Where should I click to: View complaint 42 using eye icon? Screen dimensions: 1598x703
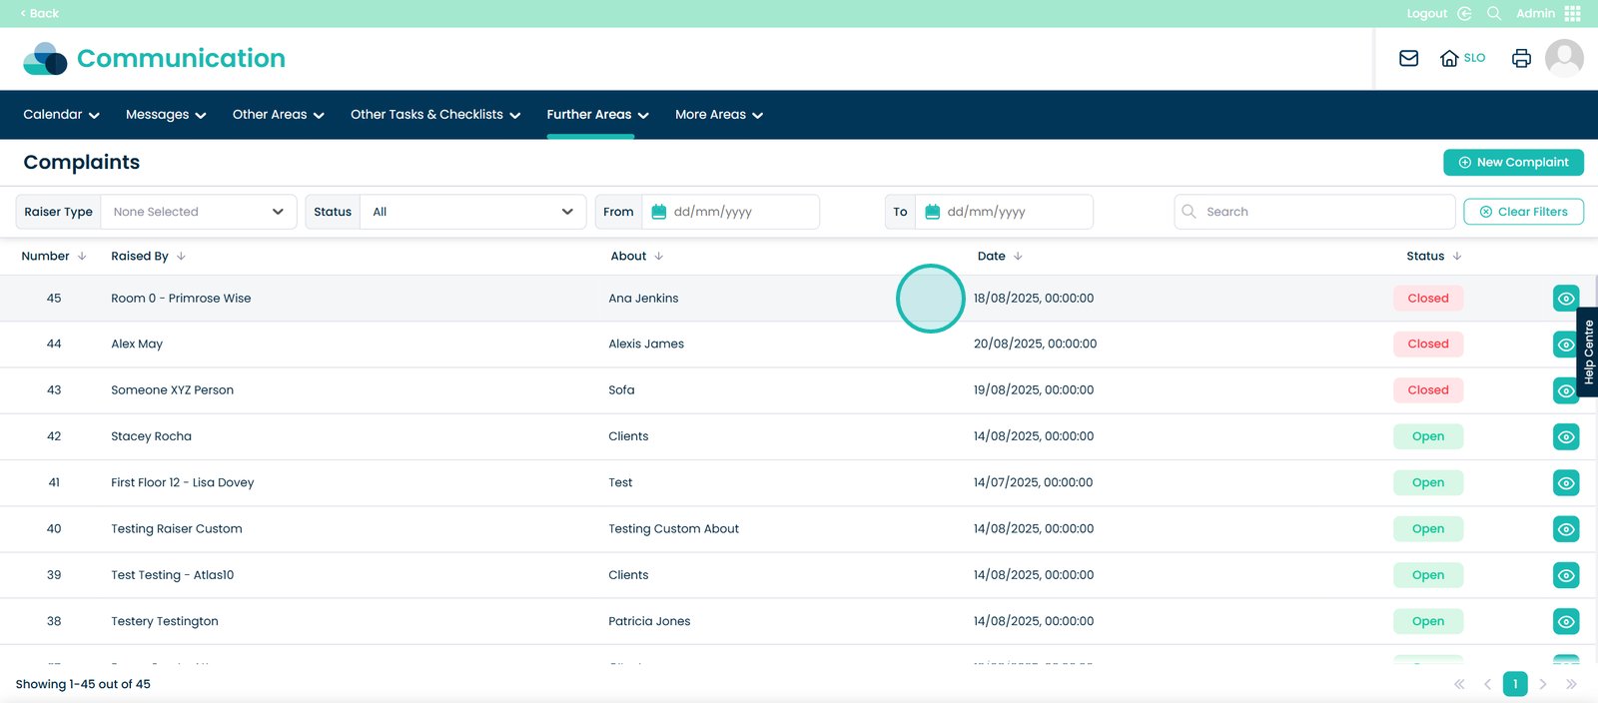tap(1566, 436)
